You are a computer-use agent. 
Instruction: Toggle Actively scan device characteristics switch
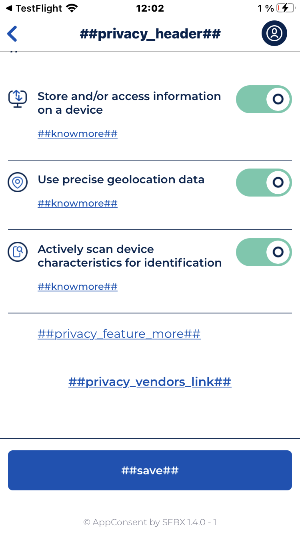(x=264, y=252)
